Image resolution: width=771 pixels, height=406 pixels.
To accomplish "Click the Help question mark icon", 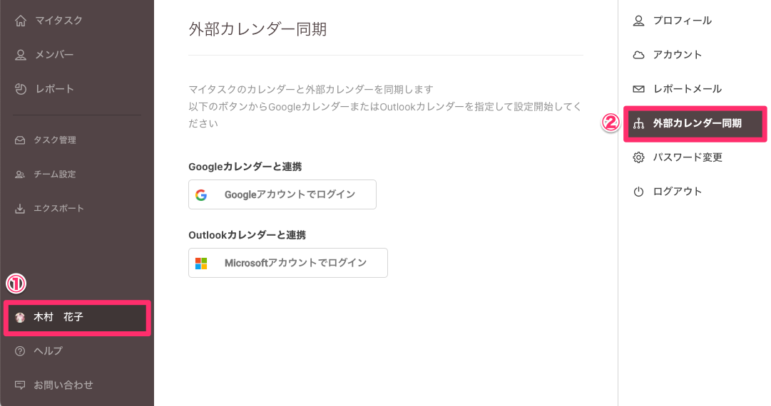I will click(20, 350).
